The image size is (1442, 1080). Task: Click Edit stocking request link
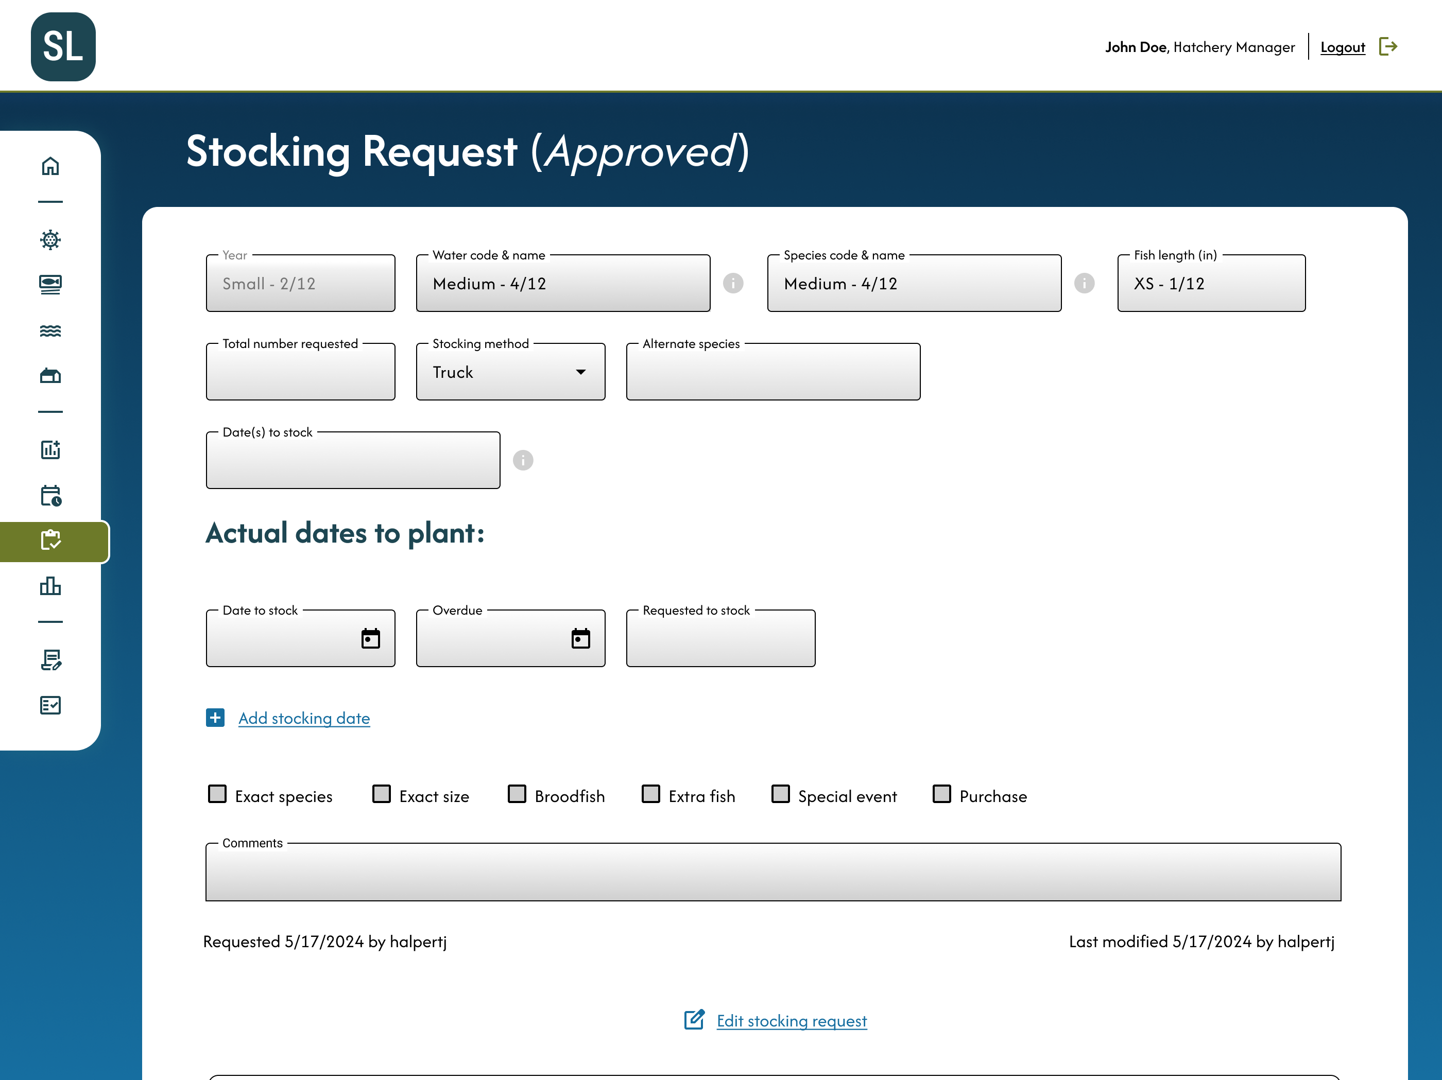click(x=792, y=1021)
